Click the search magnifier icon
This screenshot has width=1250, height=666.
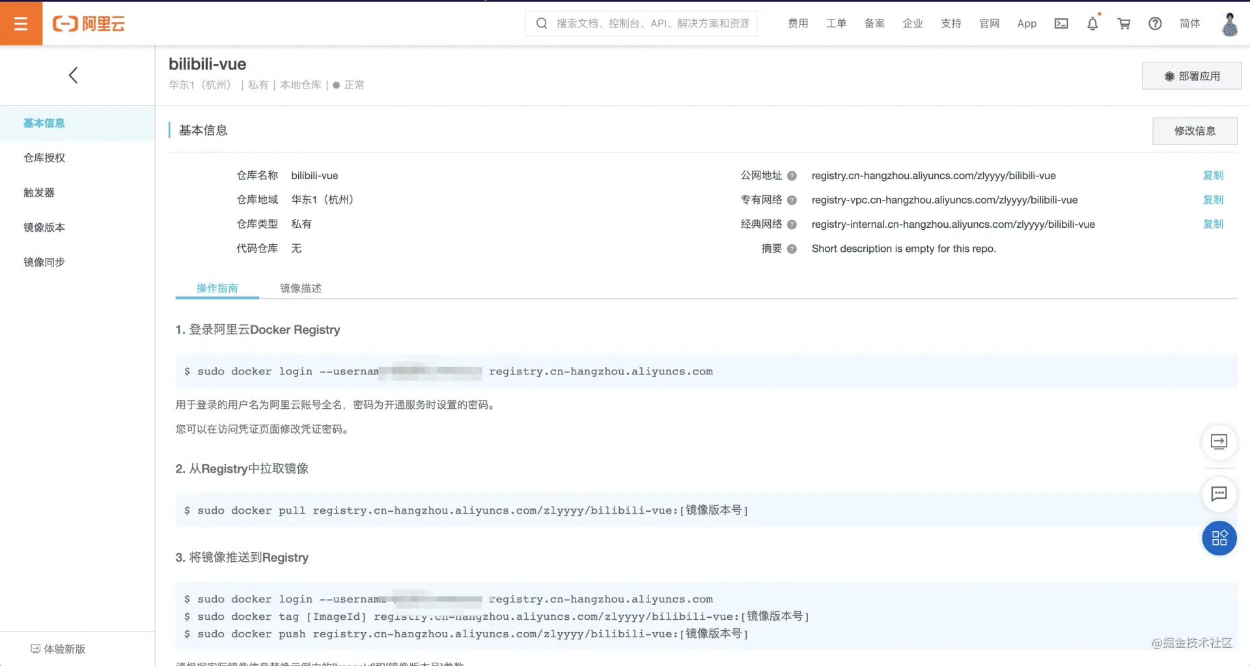(x=541, y=23)
